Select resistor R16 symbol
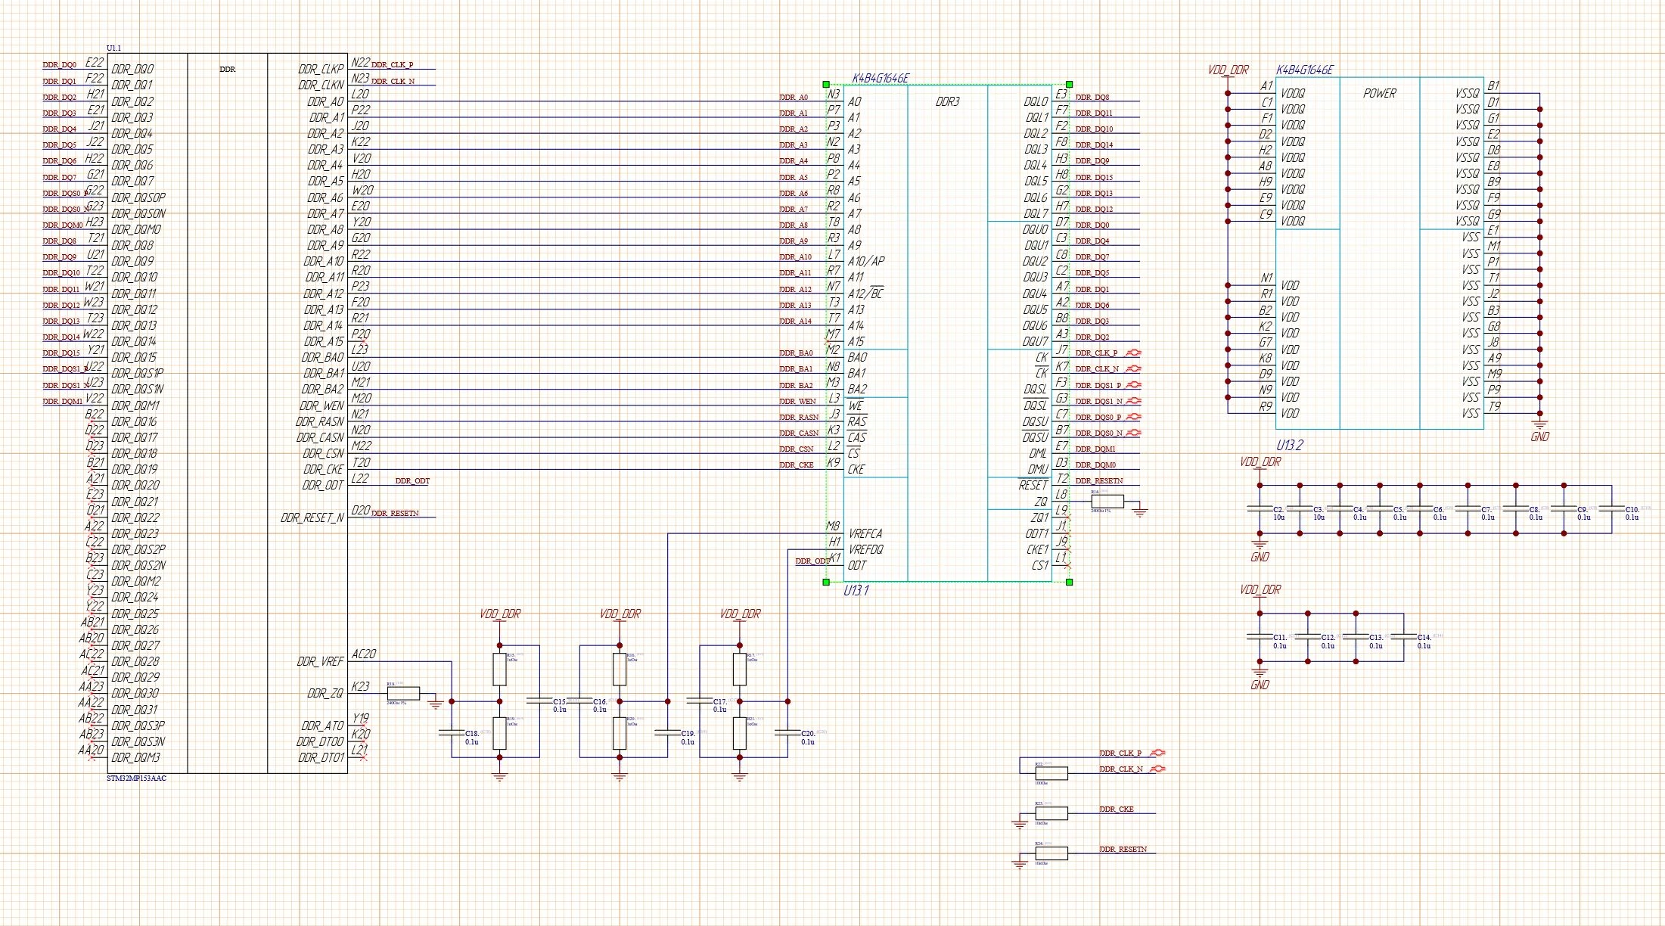Image resolution: width=1665 pixels, height=926 pixels. click(x=620, y=670)
